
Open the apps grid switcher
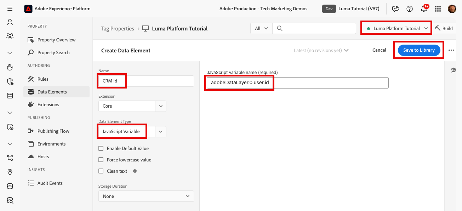click(x=438, y=9)
